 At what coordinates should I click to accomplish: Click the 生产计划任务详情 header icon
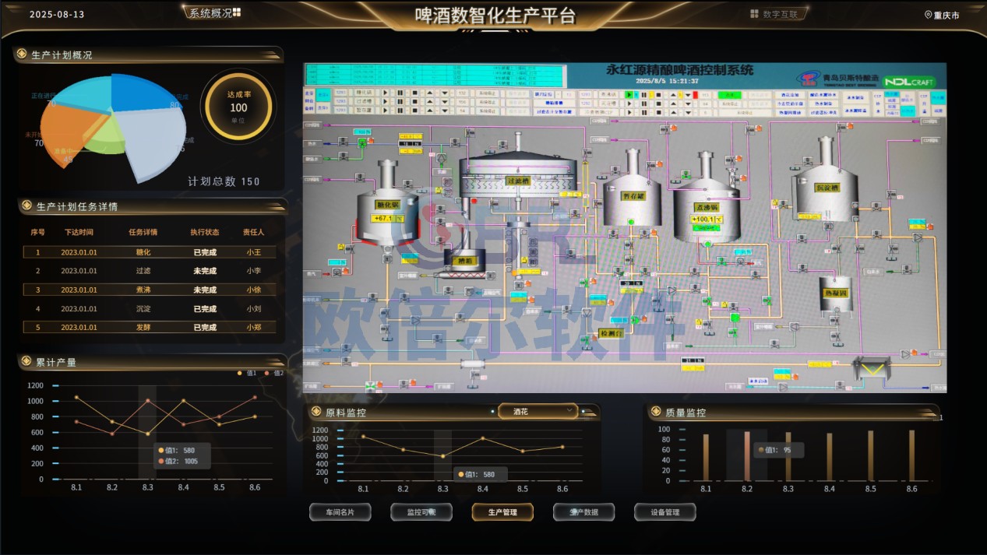[x=26, y=206]
